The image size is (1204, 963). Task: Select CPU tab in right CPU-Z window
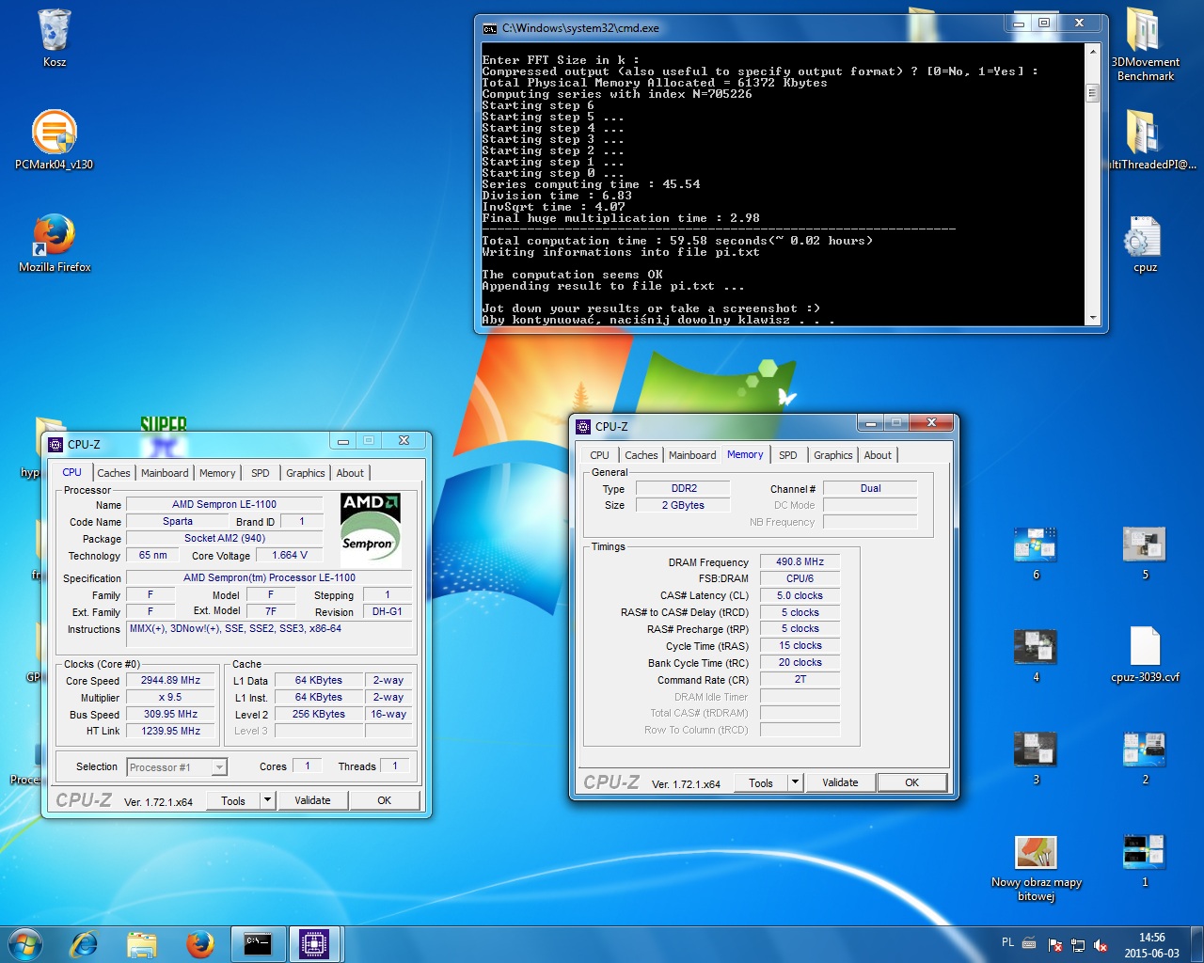pos(600,455)
